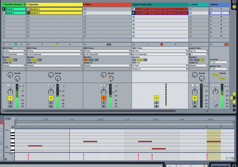Launch the Bassline 2 clip
Viewport: 238px width, 167px height.
coord(28,13)
